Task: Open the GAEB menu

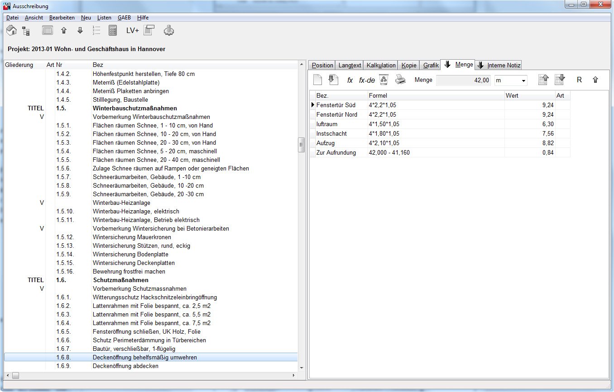Action: coord(124,18)
